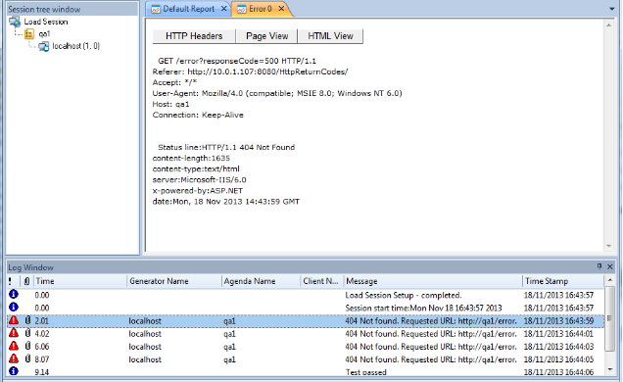Click scroll down arrow of Log Window
The height and width of the screenshot is (382, 623).
click(610, 369)
